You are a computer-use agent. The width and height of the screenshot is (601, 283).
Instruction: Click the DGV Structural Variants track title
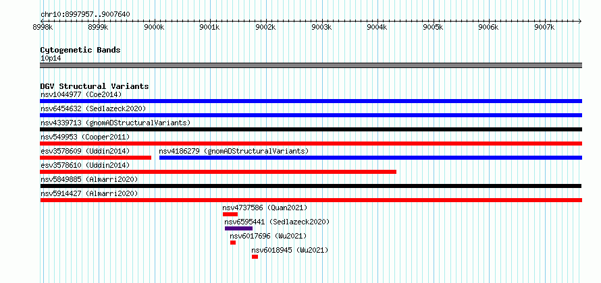tap(95, 86)
